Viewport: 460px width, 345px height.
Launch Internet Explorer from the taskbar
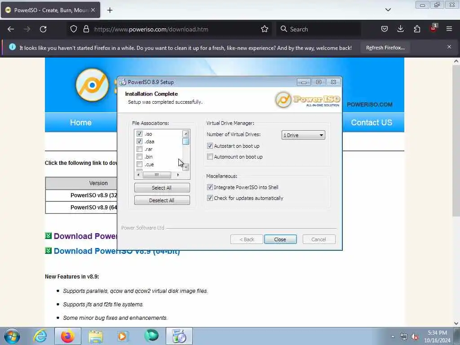[x=40, y=336]
